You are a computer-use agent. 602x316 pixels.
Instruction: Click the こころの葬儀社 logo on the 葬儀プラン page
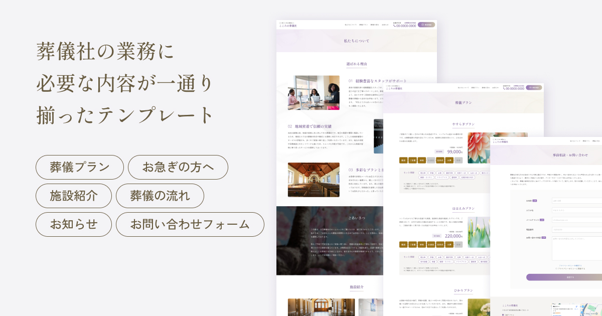point(395,88)
